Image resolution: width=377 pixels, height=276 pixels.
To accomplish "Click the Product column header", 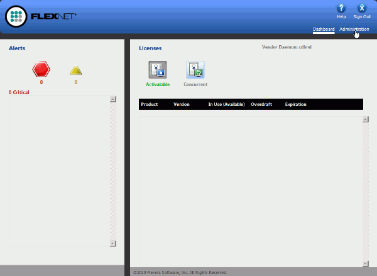I will pyautogui.click(x=150, y=104).
